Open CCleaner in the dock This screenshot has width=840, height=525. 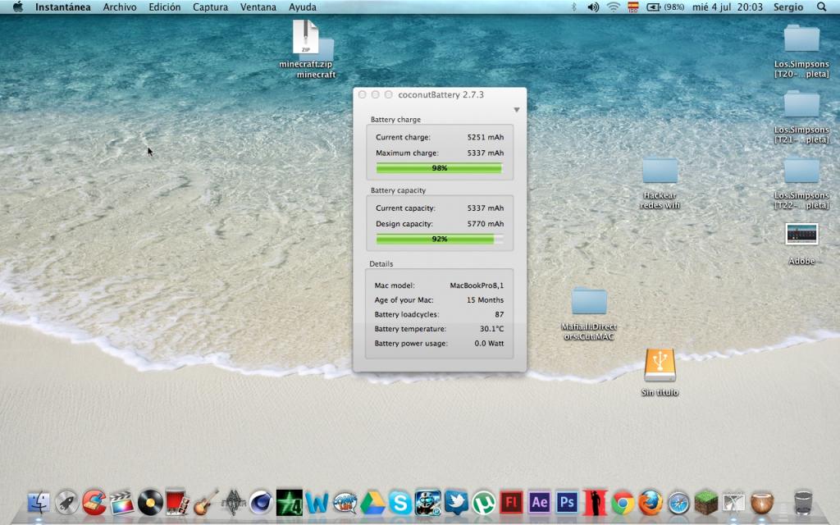pos(94,503)
